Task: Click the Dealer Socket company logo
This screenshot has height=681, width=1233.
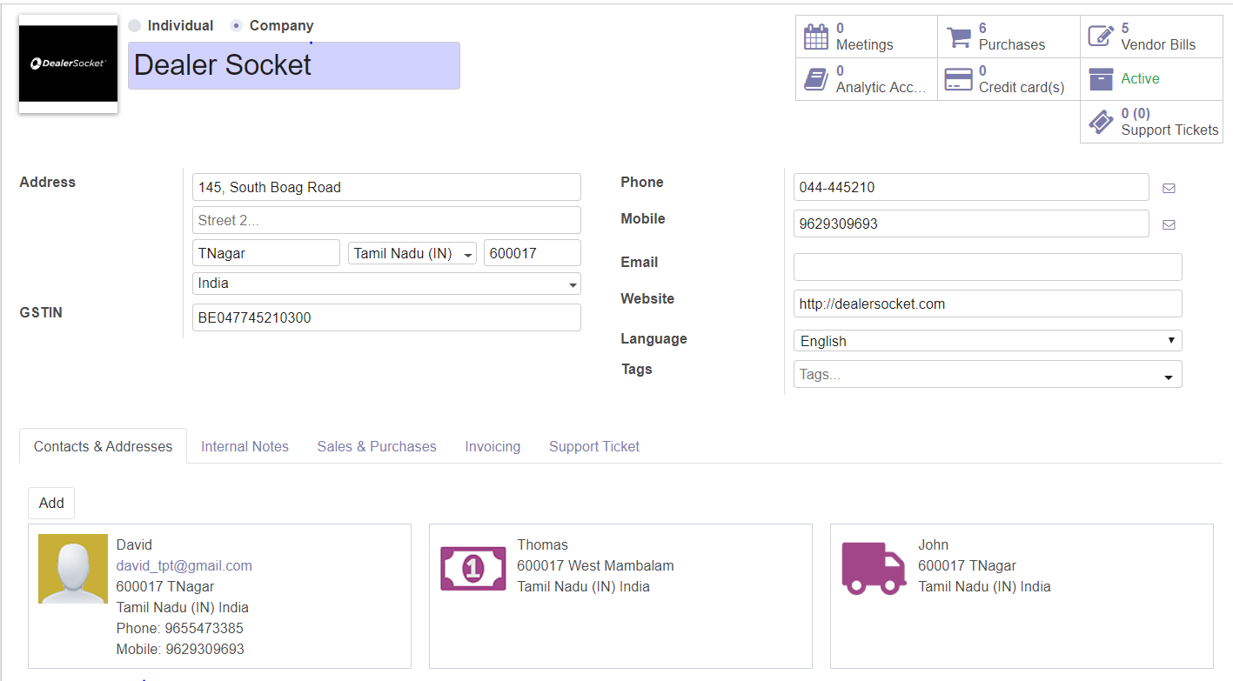Action: pos(68,63)
